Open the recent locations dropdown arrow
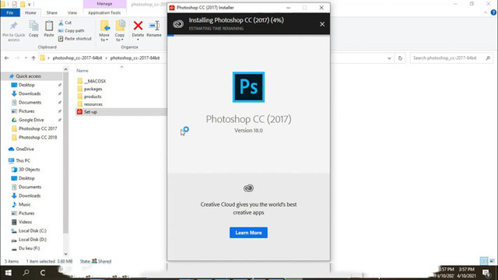The width and height of the screenshot is (498, 280). tap(26, 58)
